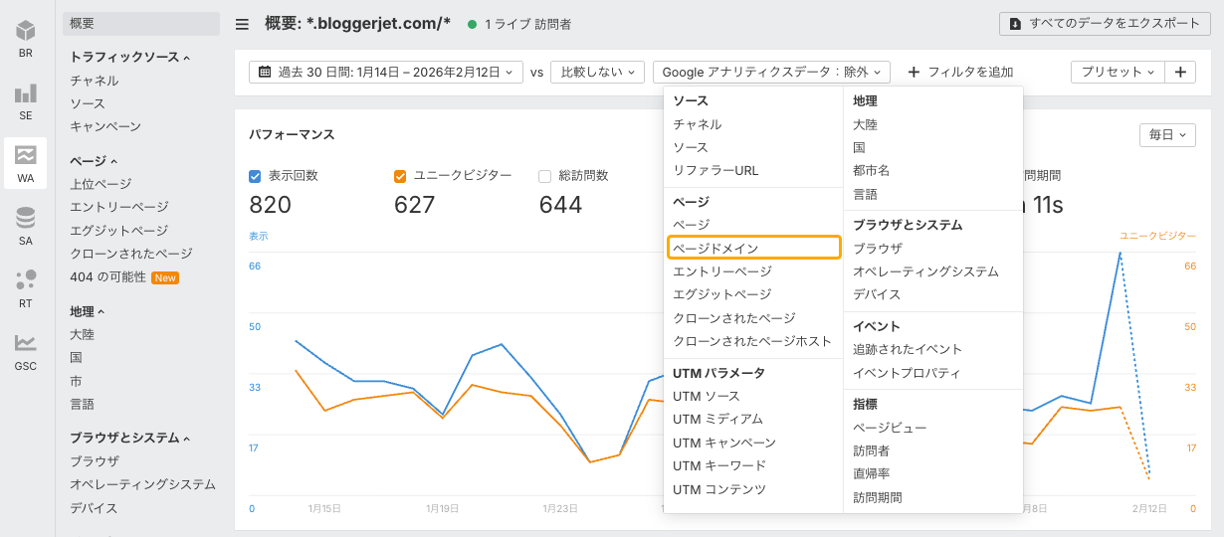Viewport: 1224px width, 537px height.
Task: Click the plus icon beside プリセット
Action: (1180, 72)
